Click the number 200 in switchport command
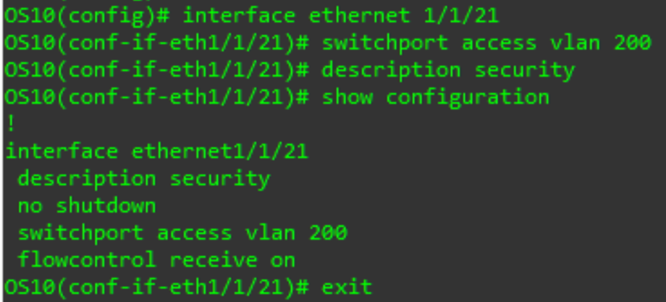The height and width of the screenshot is (302, 666). tap(633, 43)
